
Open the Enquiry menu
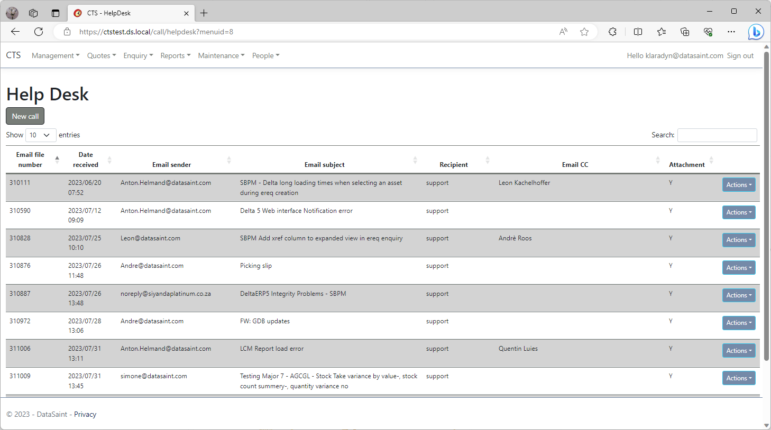pyautogui.click(x=138, y=55)
